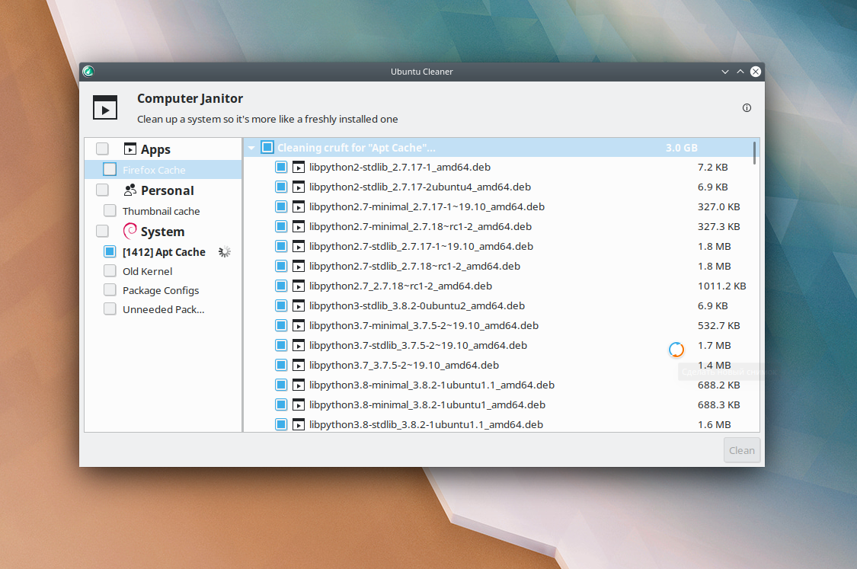Uncheck the [1412] Apt Cache checkbox

pyautogui.click(x=110, y=251)
